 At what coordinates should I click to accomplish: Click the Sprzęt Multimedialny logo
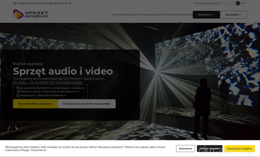(31, 15)
